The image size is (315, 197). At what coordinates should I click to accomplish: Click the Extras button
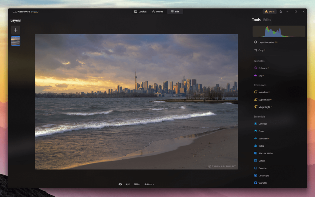269,12
